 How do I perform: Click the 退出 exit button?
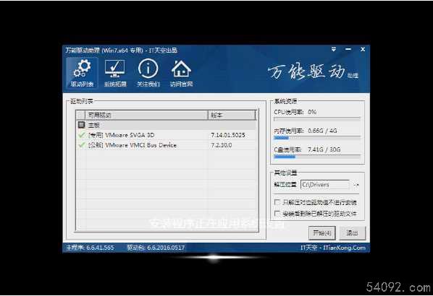point(352,233)
